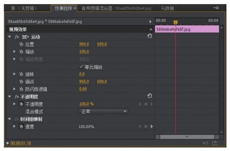Expand the 防闪烁滤镜 property
This screenshot has width=230, height=151.
(x=14, y=89)
